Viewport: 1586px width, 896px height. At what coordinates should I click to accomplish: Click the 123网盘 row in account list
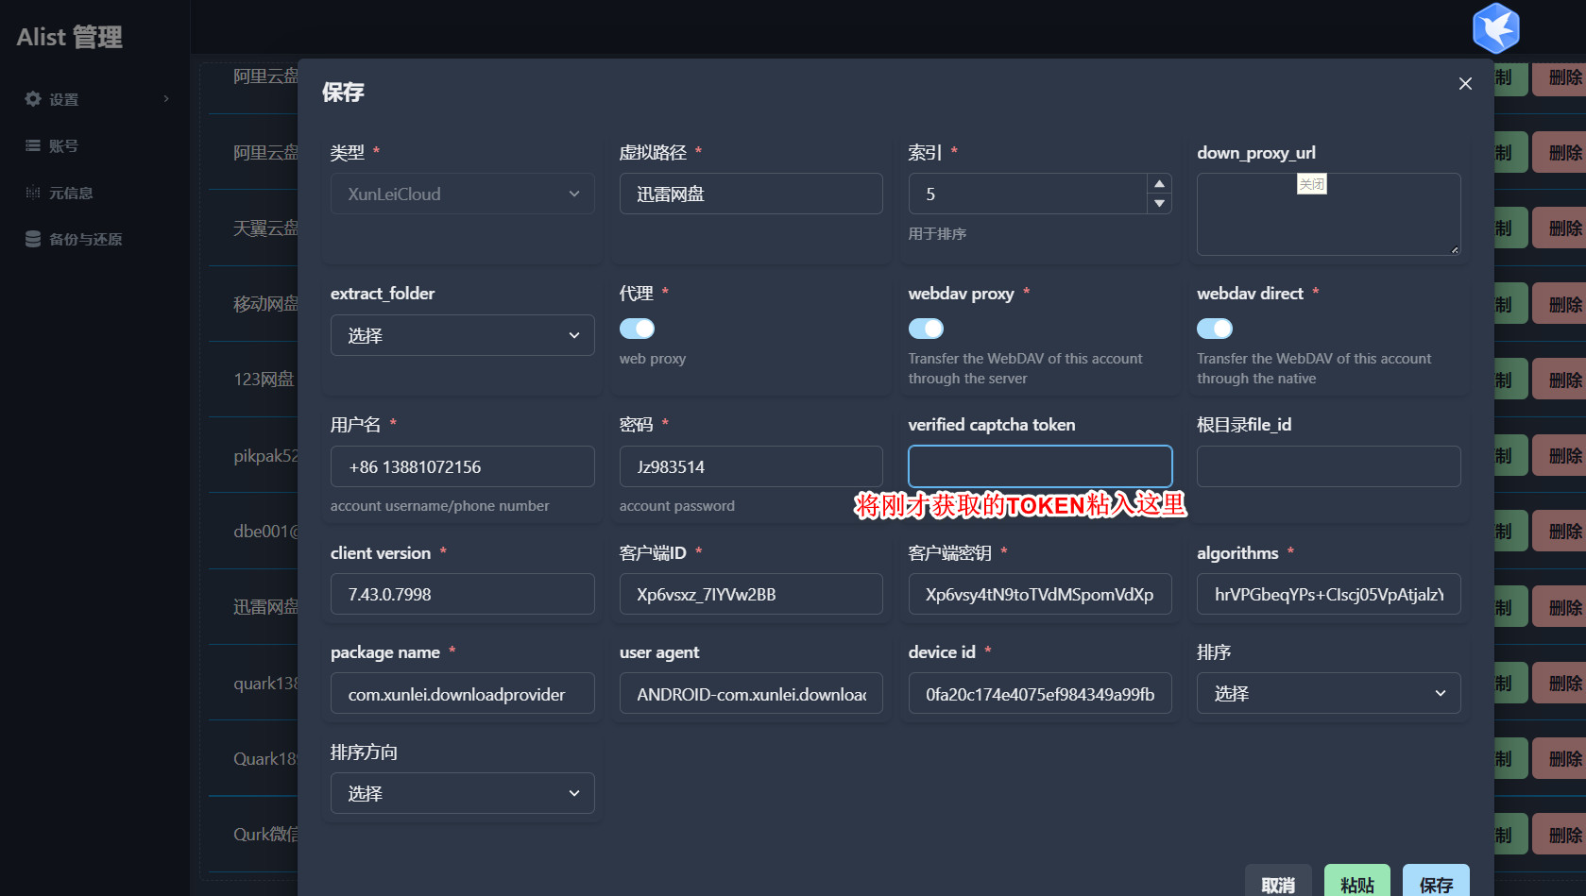pyautogui.click(x=264, y=380)
